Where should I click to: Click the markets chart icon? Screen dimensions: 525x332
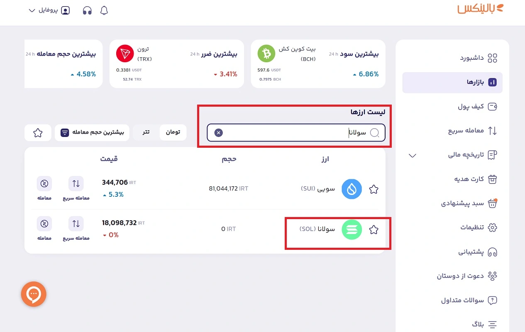pyautogui.click(x=492, y=82)
